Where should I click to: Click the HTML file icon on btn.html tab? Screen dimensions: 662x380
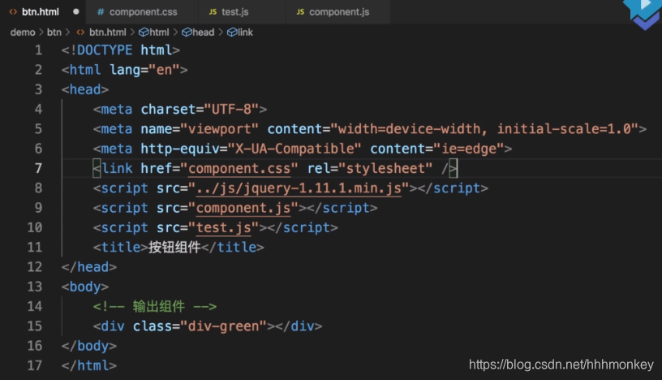point(13,12)
